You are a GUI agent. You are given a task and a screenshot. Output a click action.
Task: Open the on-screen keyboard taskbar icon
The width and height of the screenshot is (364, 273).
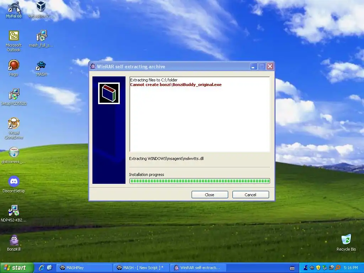point(292,268)
